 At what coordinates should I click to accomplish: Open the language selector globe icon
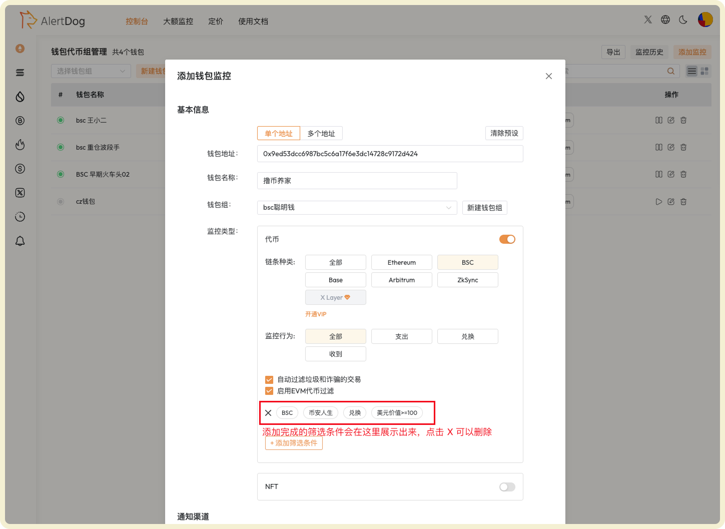tap(665, 20)
